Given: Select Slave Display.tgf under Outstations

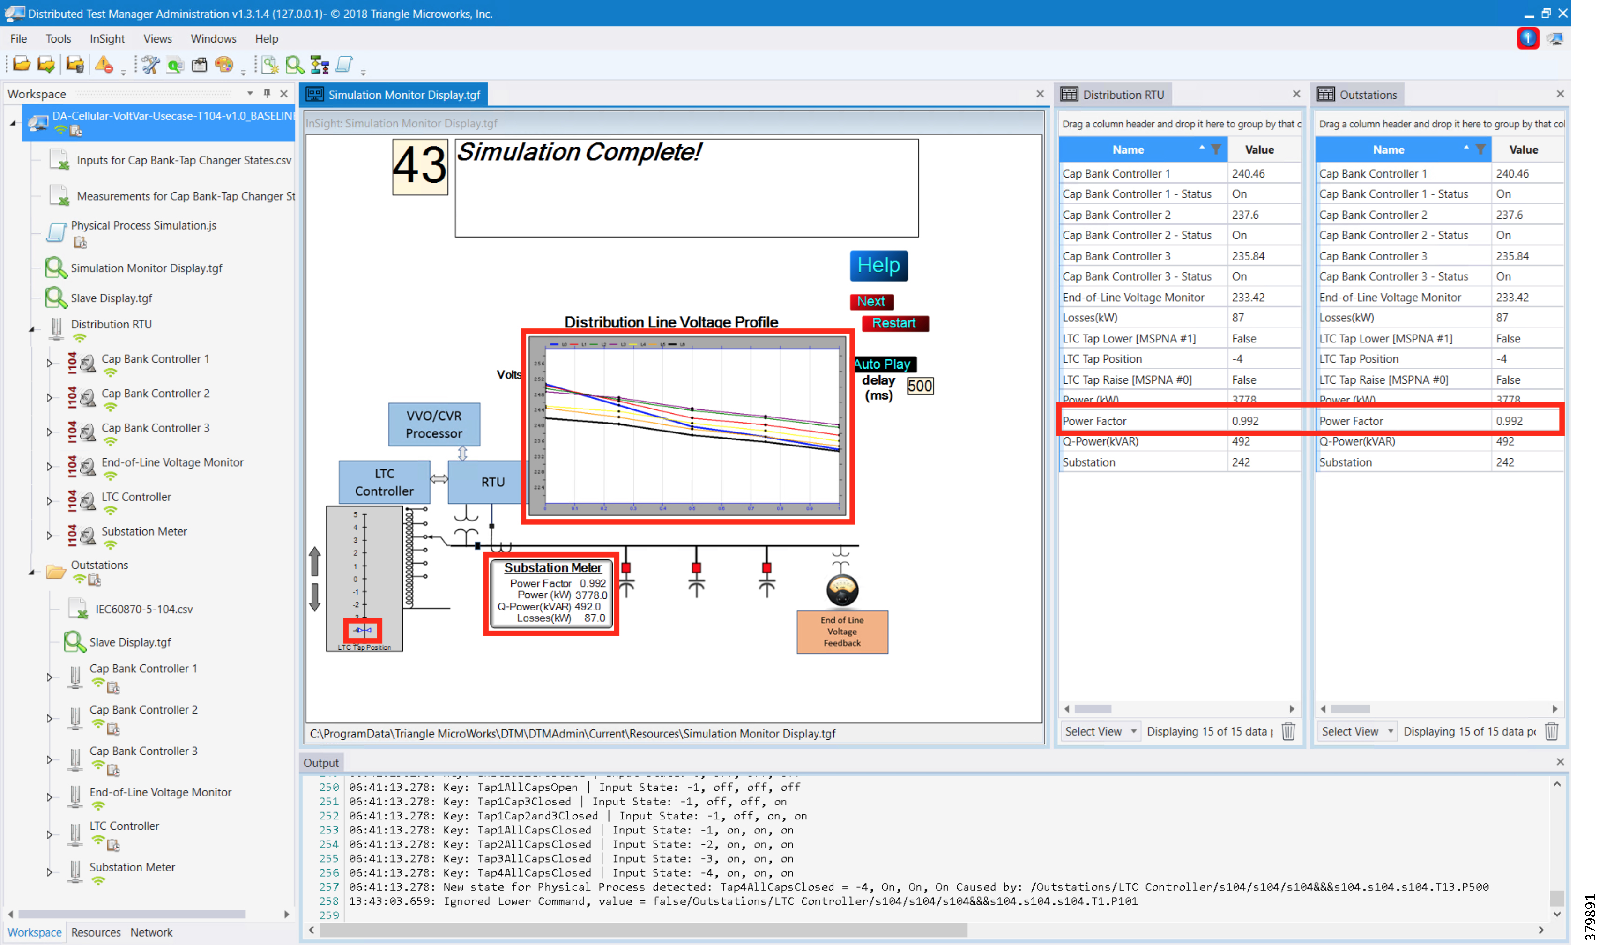Looking at the screenshot, I should point(130,642).
